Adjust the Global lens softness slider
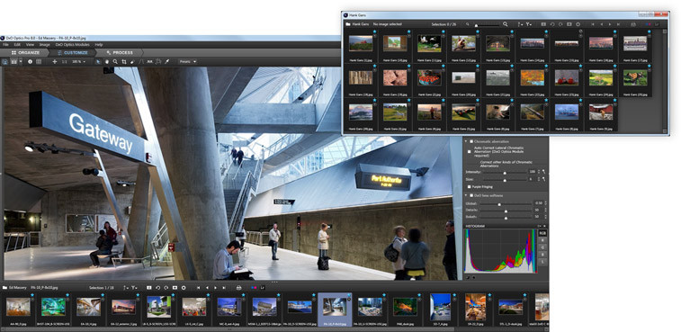 pos(499,204)
